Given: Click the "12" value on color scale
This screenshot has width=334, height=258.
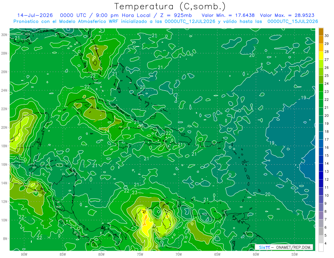Looking at the screenshot, I should pyautogui.click(x=327, y=180).
